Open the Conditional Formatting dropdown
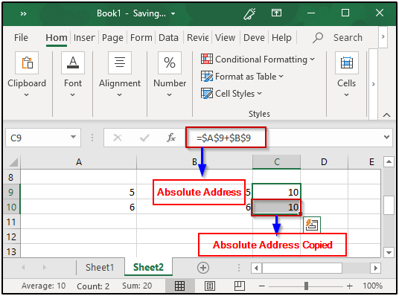 312,59
